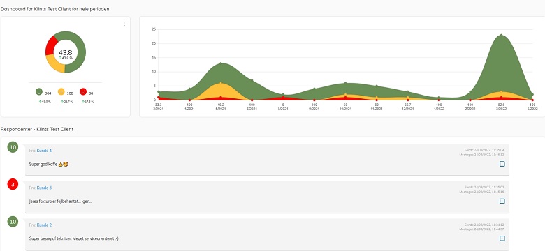Click the 43.8 score in the donut center
This screenshot has height=251, width=545.
coord(66,53)
